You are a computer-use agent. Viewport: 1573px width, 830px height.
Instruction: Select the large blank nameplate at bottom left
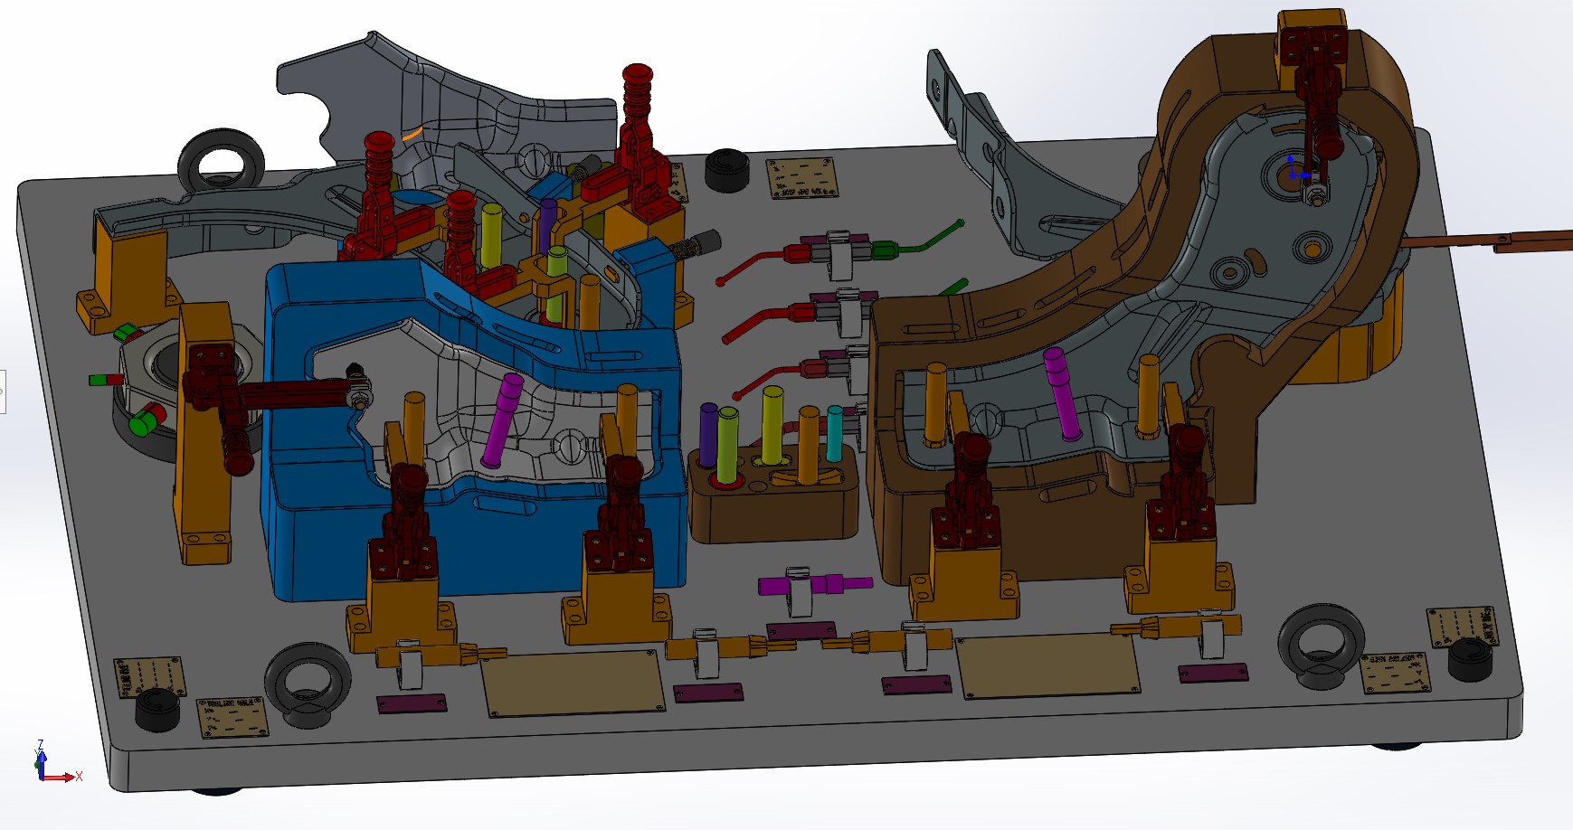[x=573, y=683]
